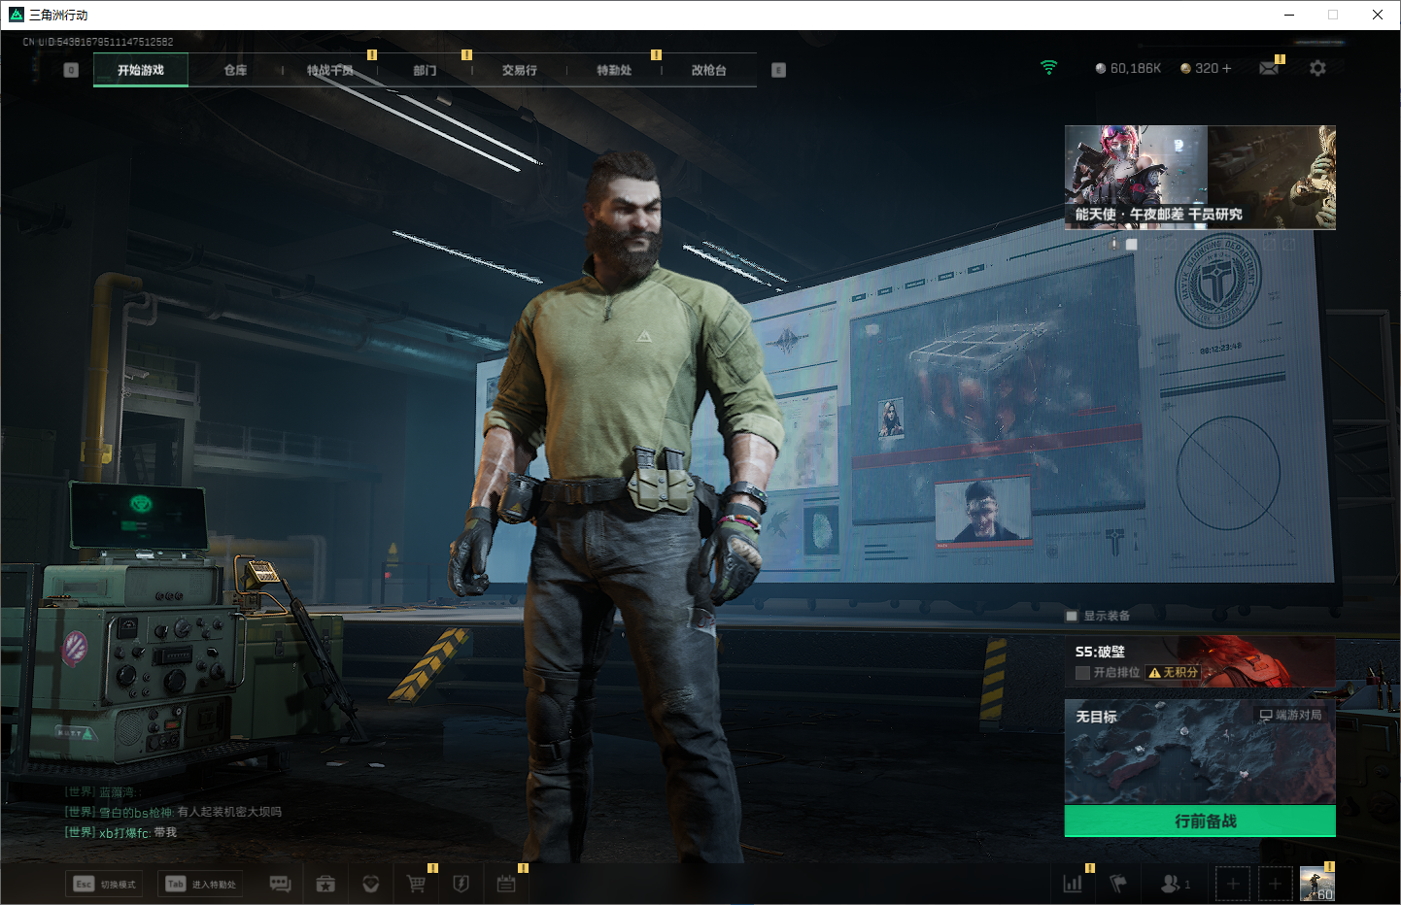Check the network signal wifi icon
Screen dimensions: 1401x905
[1048, 68]
